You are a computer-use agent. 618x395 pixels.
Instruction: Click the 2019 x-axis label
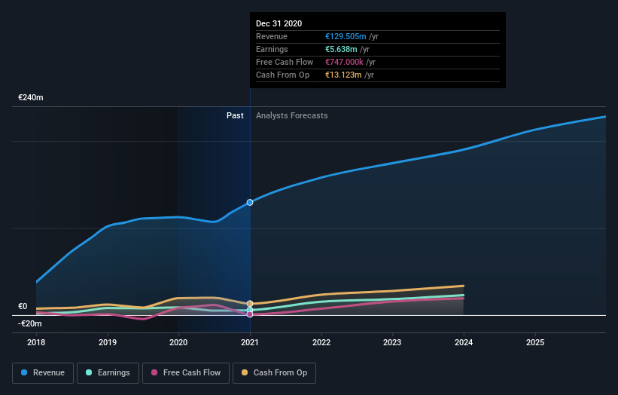pyautogui.click(x=107, y=342)
